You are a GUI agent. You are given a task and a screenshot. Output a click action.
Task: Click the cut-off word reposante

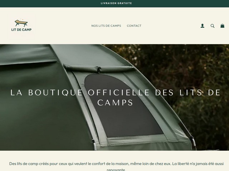coord(116,170)
